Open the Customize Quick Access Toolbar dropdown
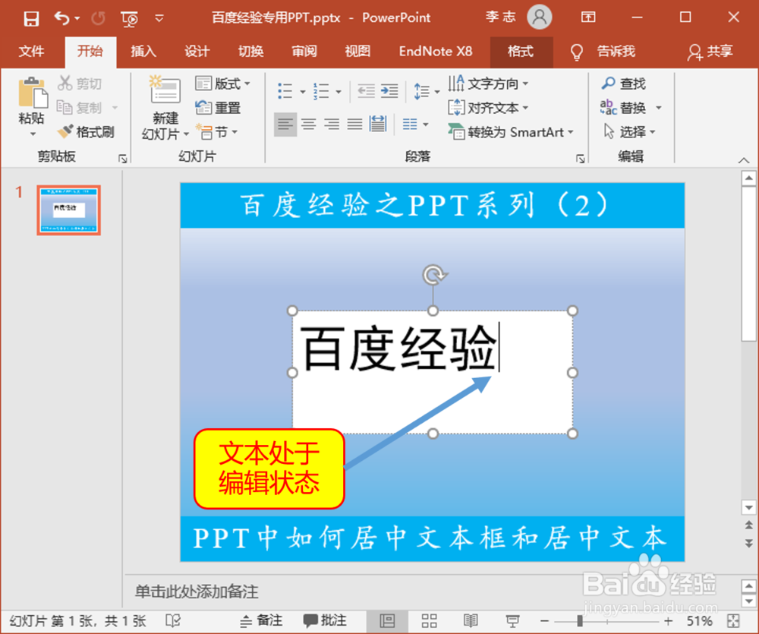Viewport: 759px width, 634px height. point(159,18)
